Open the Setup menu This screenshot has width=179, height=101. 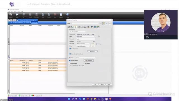(15, 11)
